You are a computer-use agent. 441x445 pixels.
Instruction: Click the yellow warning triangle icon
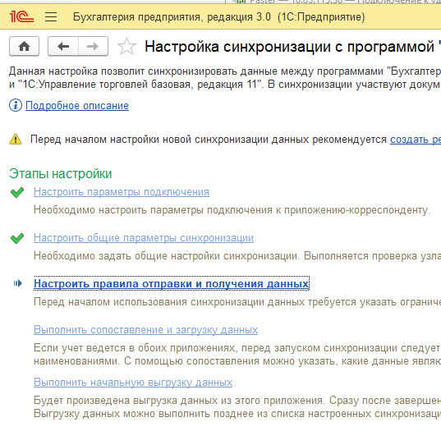16,139
